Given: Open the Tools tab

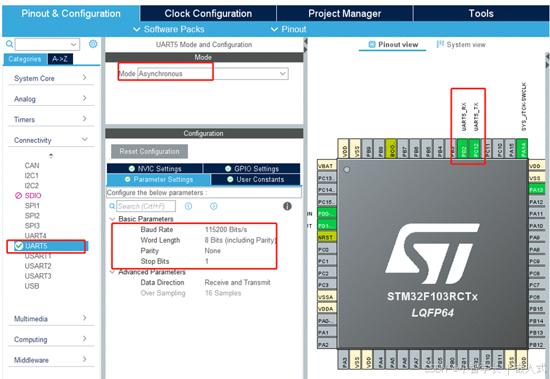Looking at the screenshot, I should (481, 13).
